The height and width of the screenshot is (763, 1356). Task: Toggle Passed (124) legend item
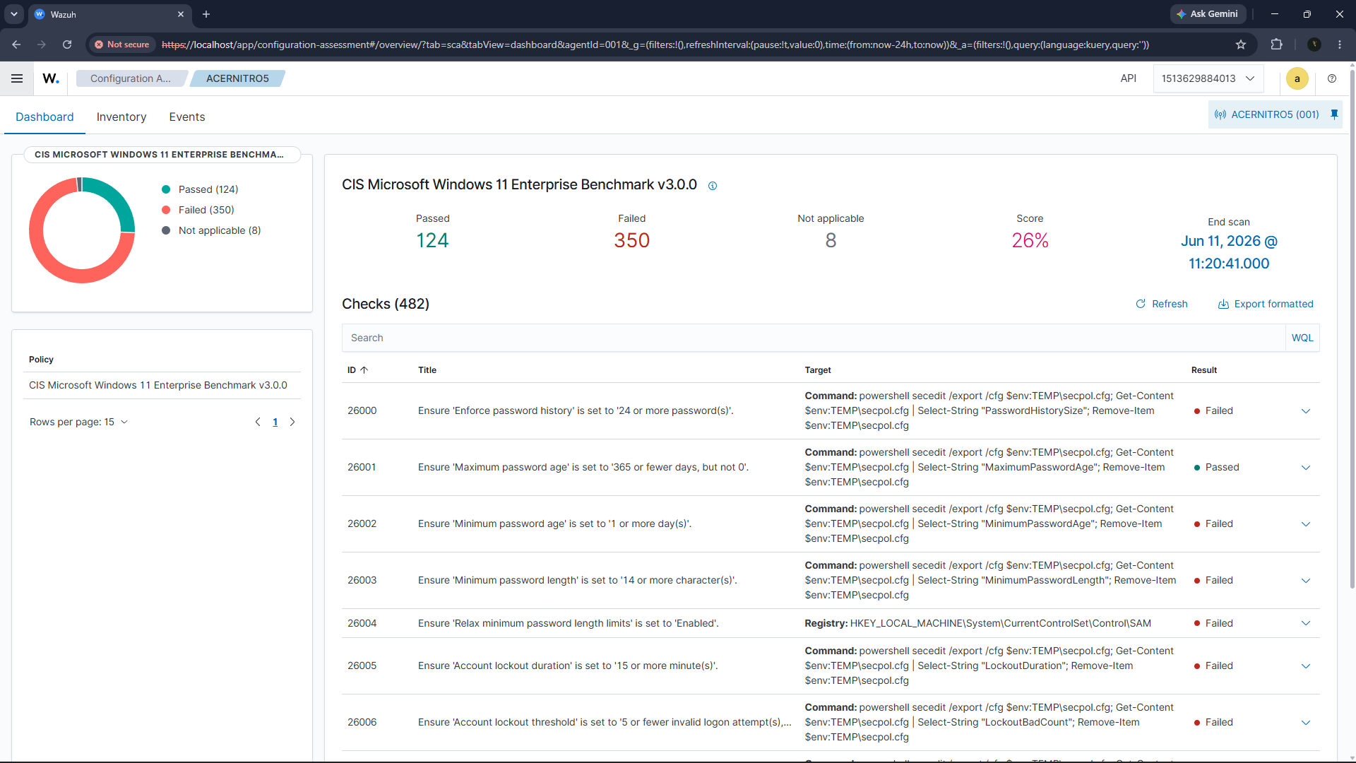point(201,189)
